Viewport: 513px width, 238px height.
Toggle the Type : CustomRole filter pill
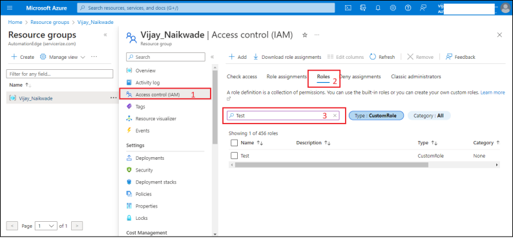coord(376,116)
